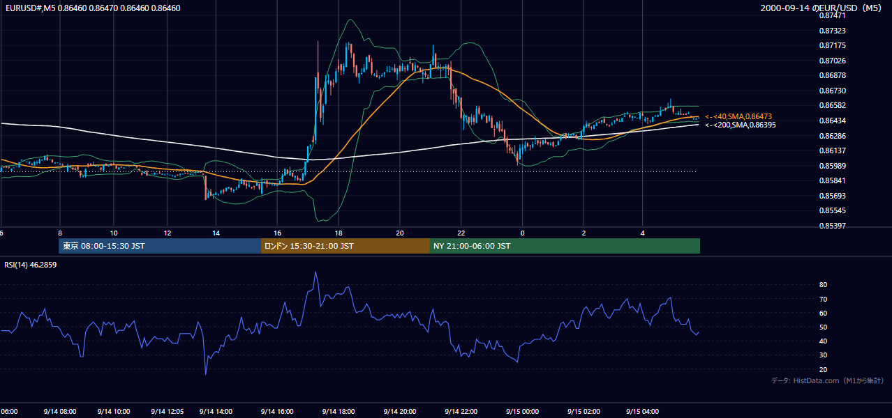The height and width of the screenshot is (418, 892).
Task: Click price level 0.86137 on price axis
Action: coord(833,150)
